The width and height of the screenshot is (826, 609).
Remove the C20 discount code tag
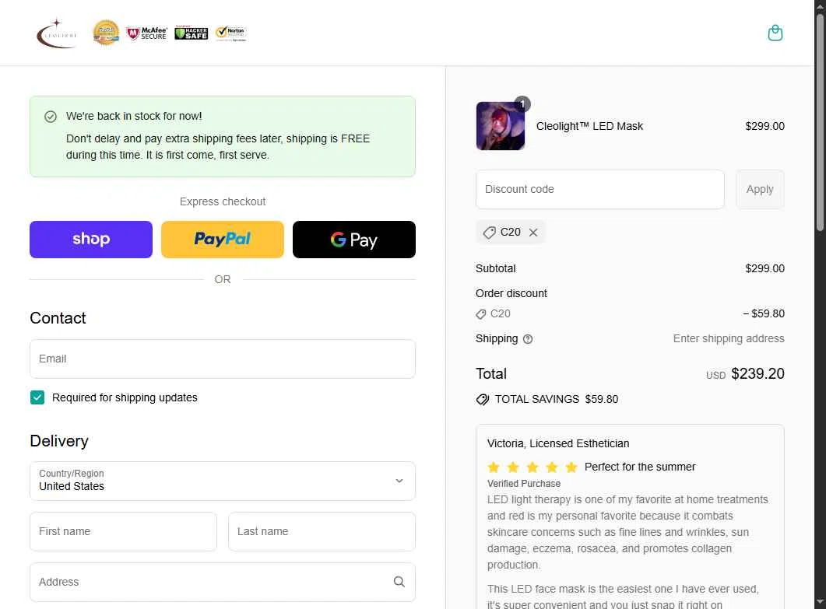pyautogui.click(x=533, y=232)
